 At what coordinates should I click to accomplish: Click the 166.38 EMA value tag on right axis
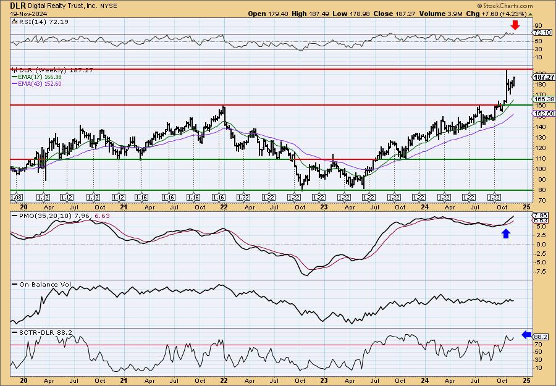pyautogui.click(x=544, y=99)
